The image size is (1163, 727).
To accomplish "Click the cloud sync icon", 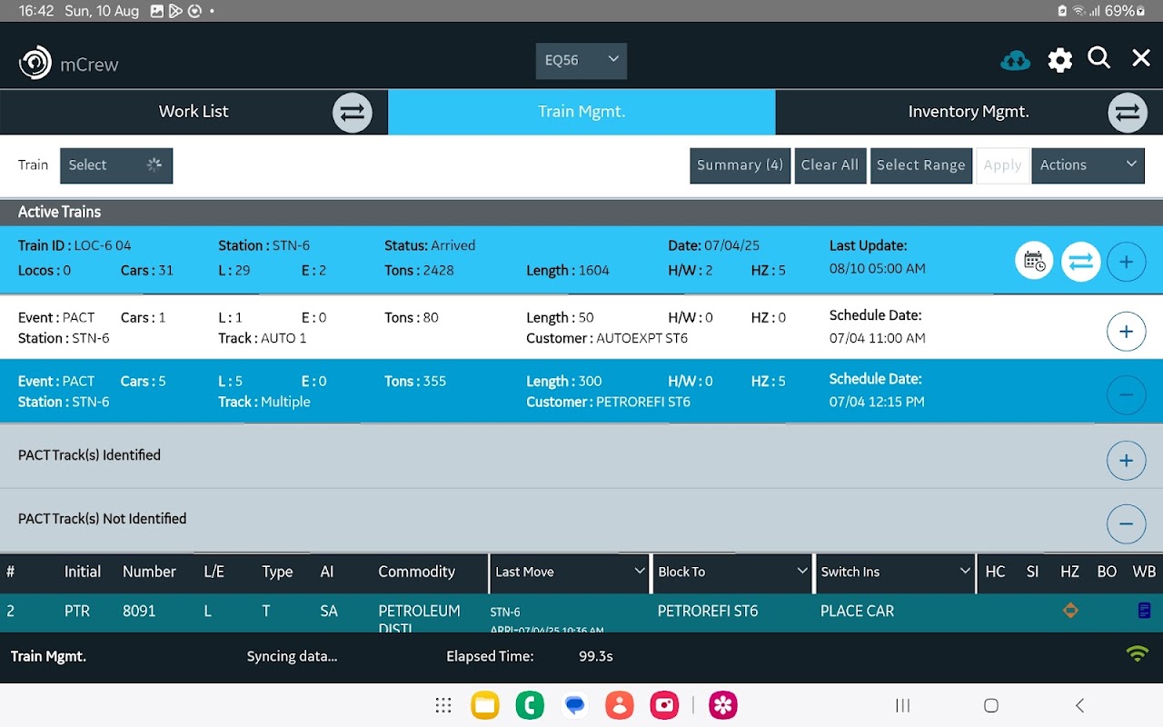I will click(1015, 60).
